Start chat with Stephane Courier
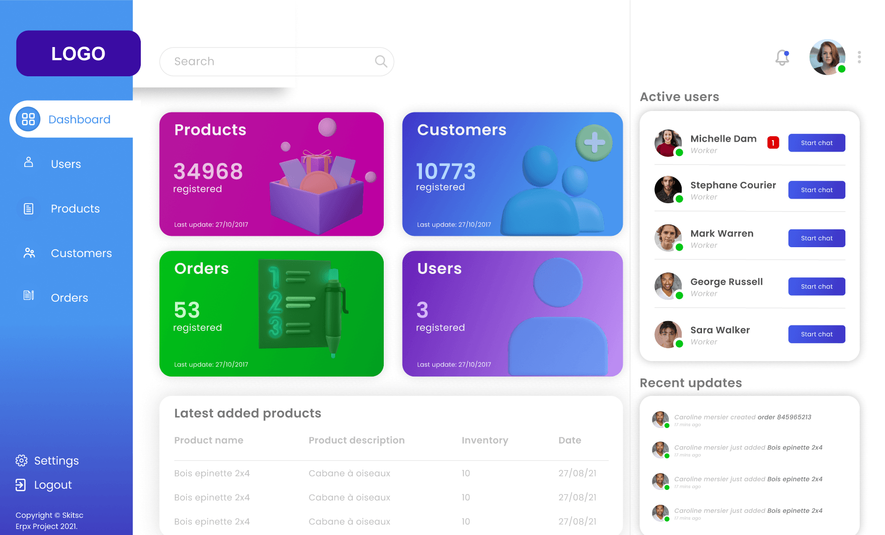The width and height of the screenshot is (885, 535). pos(817,190)
